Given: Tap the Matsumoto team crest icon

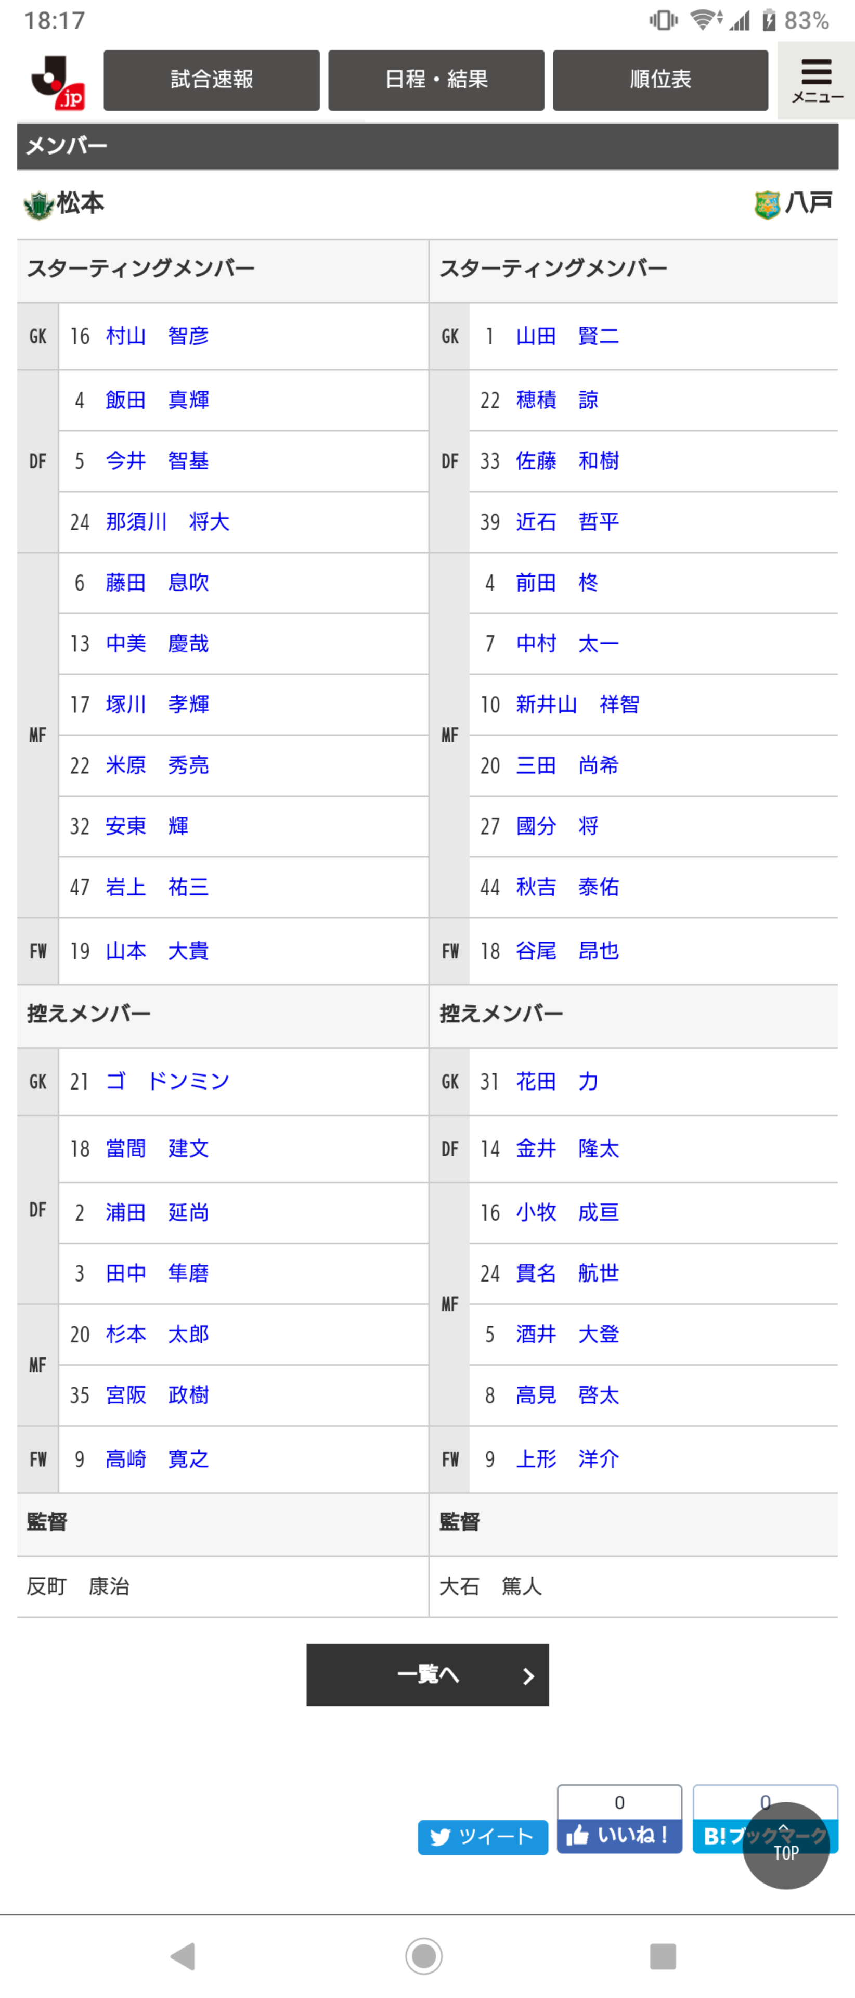Looking at the screenshot, I should click(x=38, y=206).
